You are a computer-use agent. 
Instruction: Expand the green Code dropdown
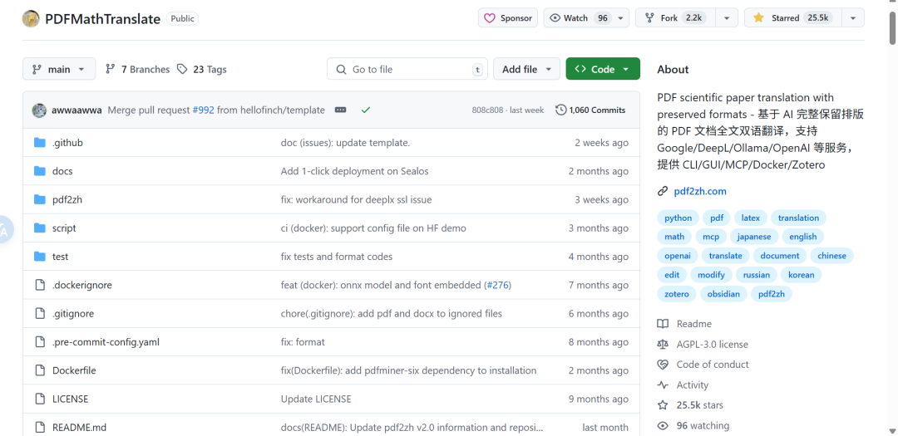[x=603, y=69]
